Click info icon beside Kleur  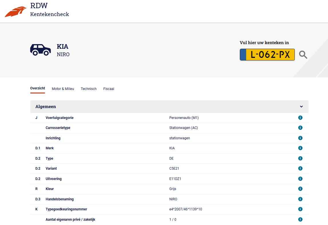click(x=300, y=189)
